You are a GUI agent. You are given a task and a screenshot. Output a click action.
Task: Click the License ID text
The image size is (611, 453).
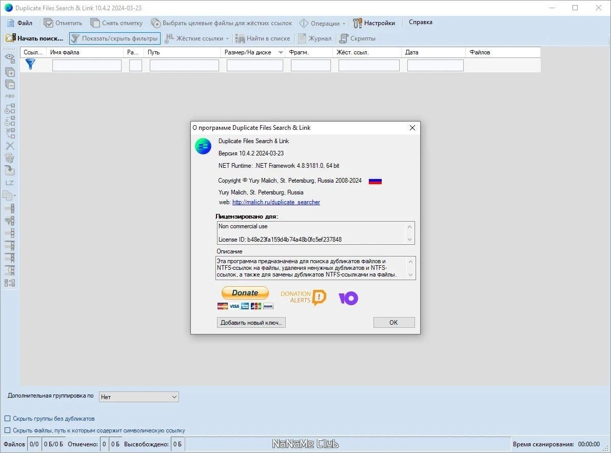pyautogui.click(x=280, y=240)
